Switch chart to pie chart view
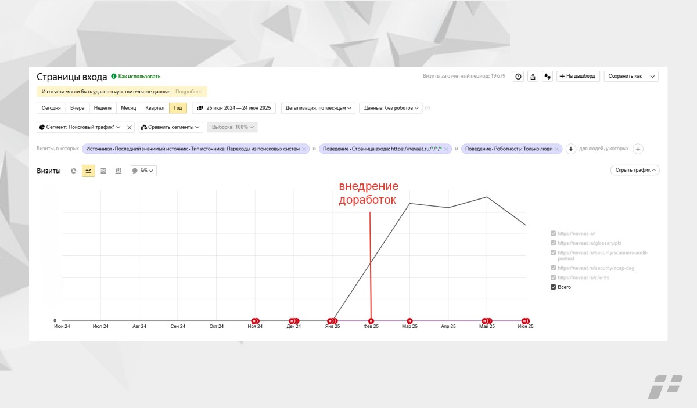This screenshot has width=697, height=408. pos(74,171)
